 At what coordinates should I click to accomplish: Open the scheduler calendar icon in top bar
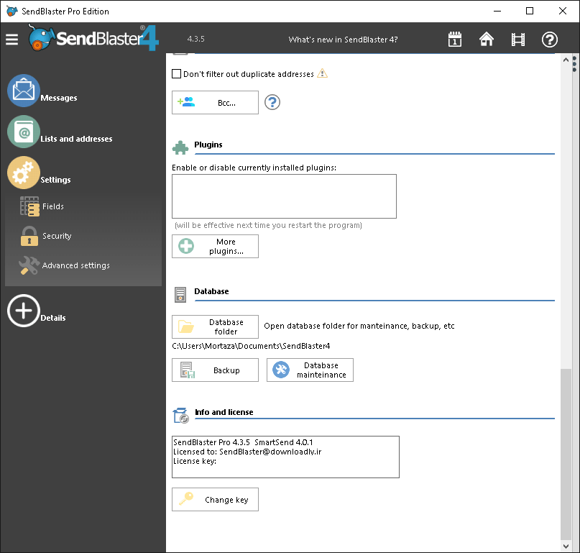pos(455,40)
